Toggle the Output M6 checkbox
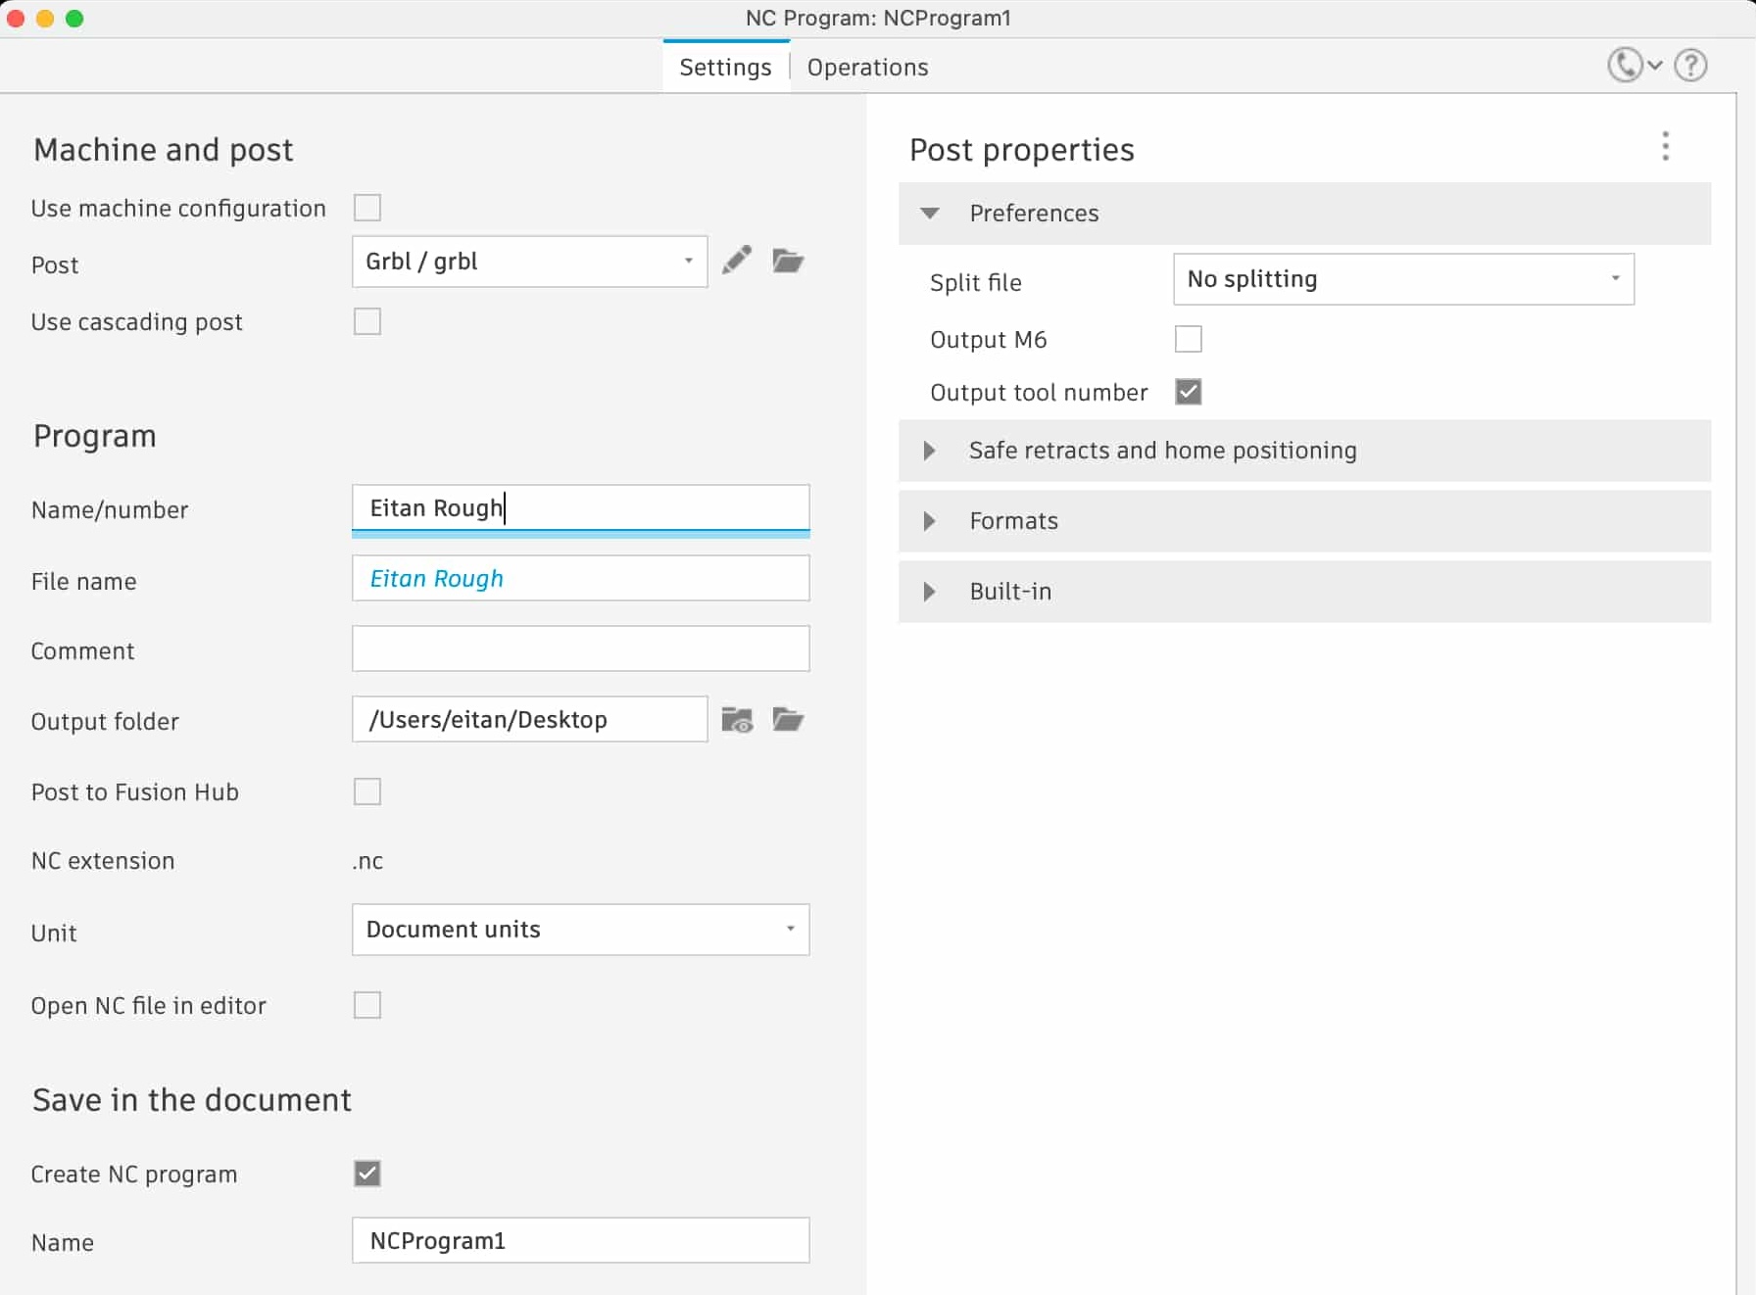The height and width of the screenshot is (1295, 1756). 1188,339
